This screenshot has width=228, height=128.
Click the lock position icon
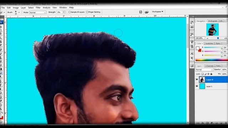[208, 74]
